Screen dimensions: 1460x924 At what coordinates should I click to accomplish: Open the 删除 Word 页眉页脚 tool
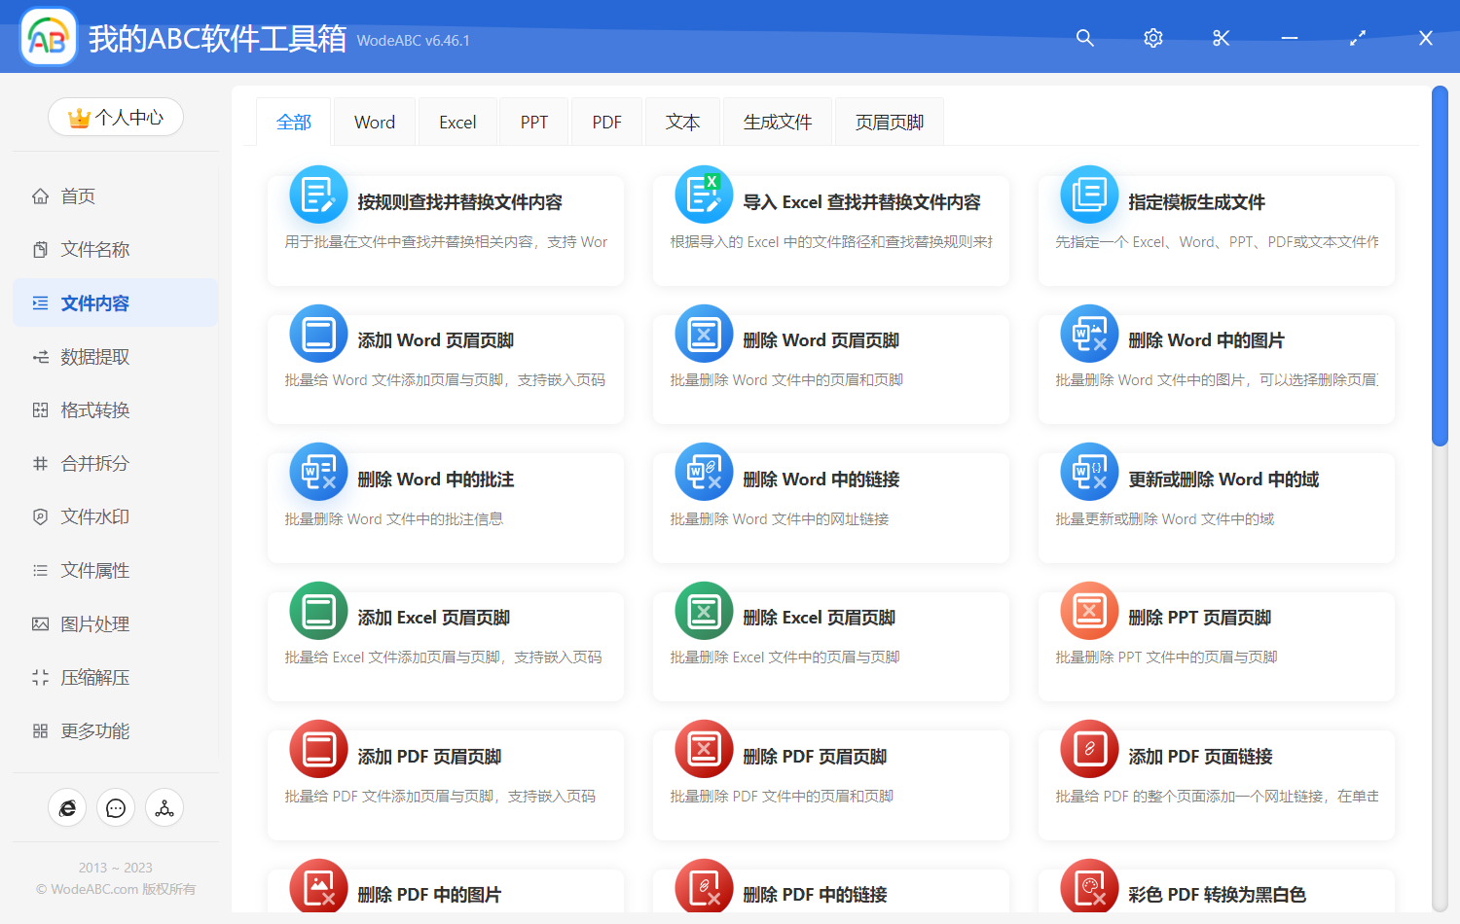click(831, 370)
